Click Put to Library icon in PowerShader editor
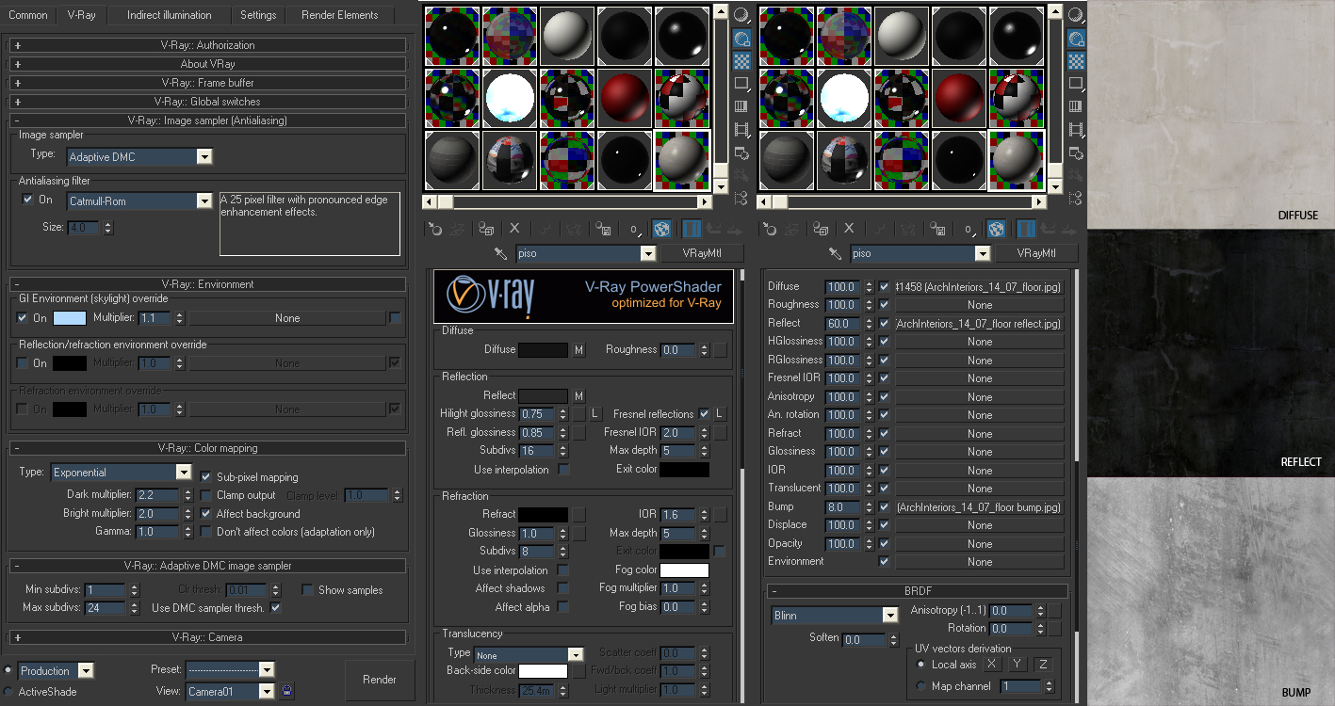The height and width of the screenshot is (706, 1335). [604, 228]
